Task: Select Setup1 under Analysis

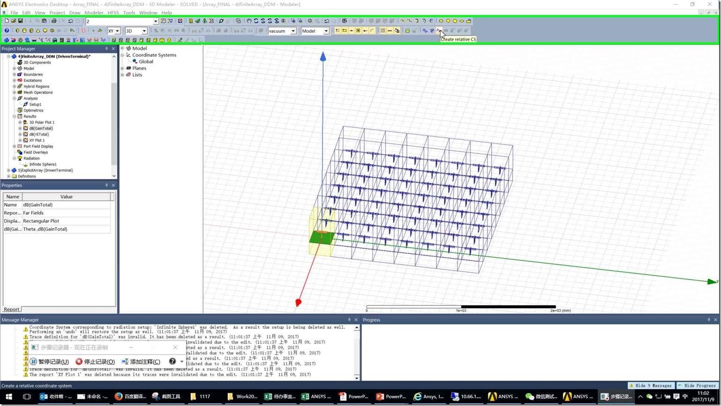Action: pos(35,104)
